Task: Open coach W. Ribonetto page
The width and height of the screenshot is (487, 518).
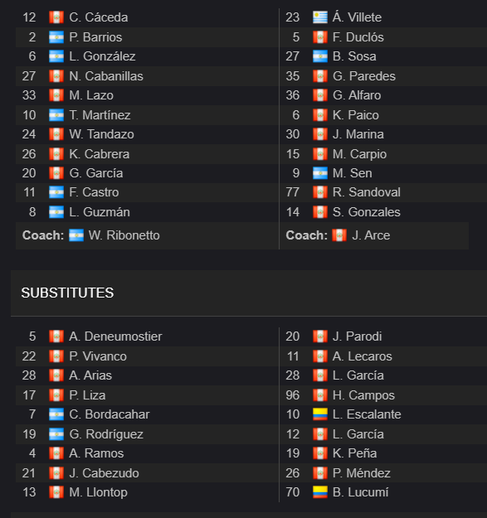Action: (124, 235)
